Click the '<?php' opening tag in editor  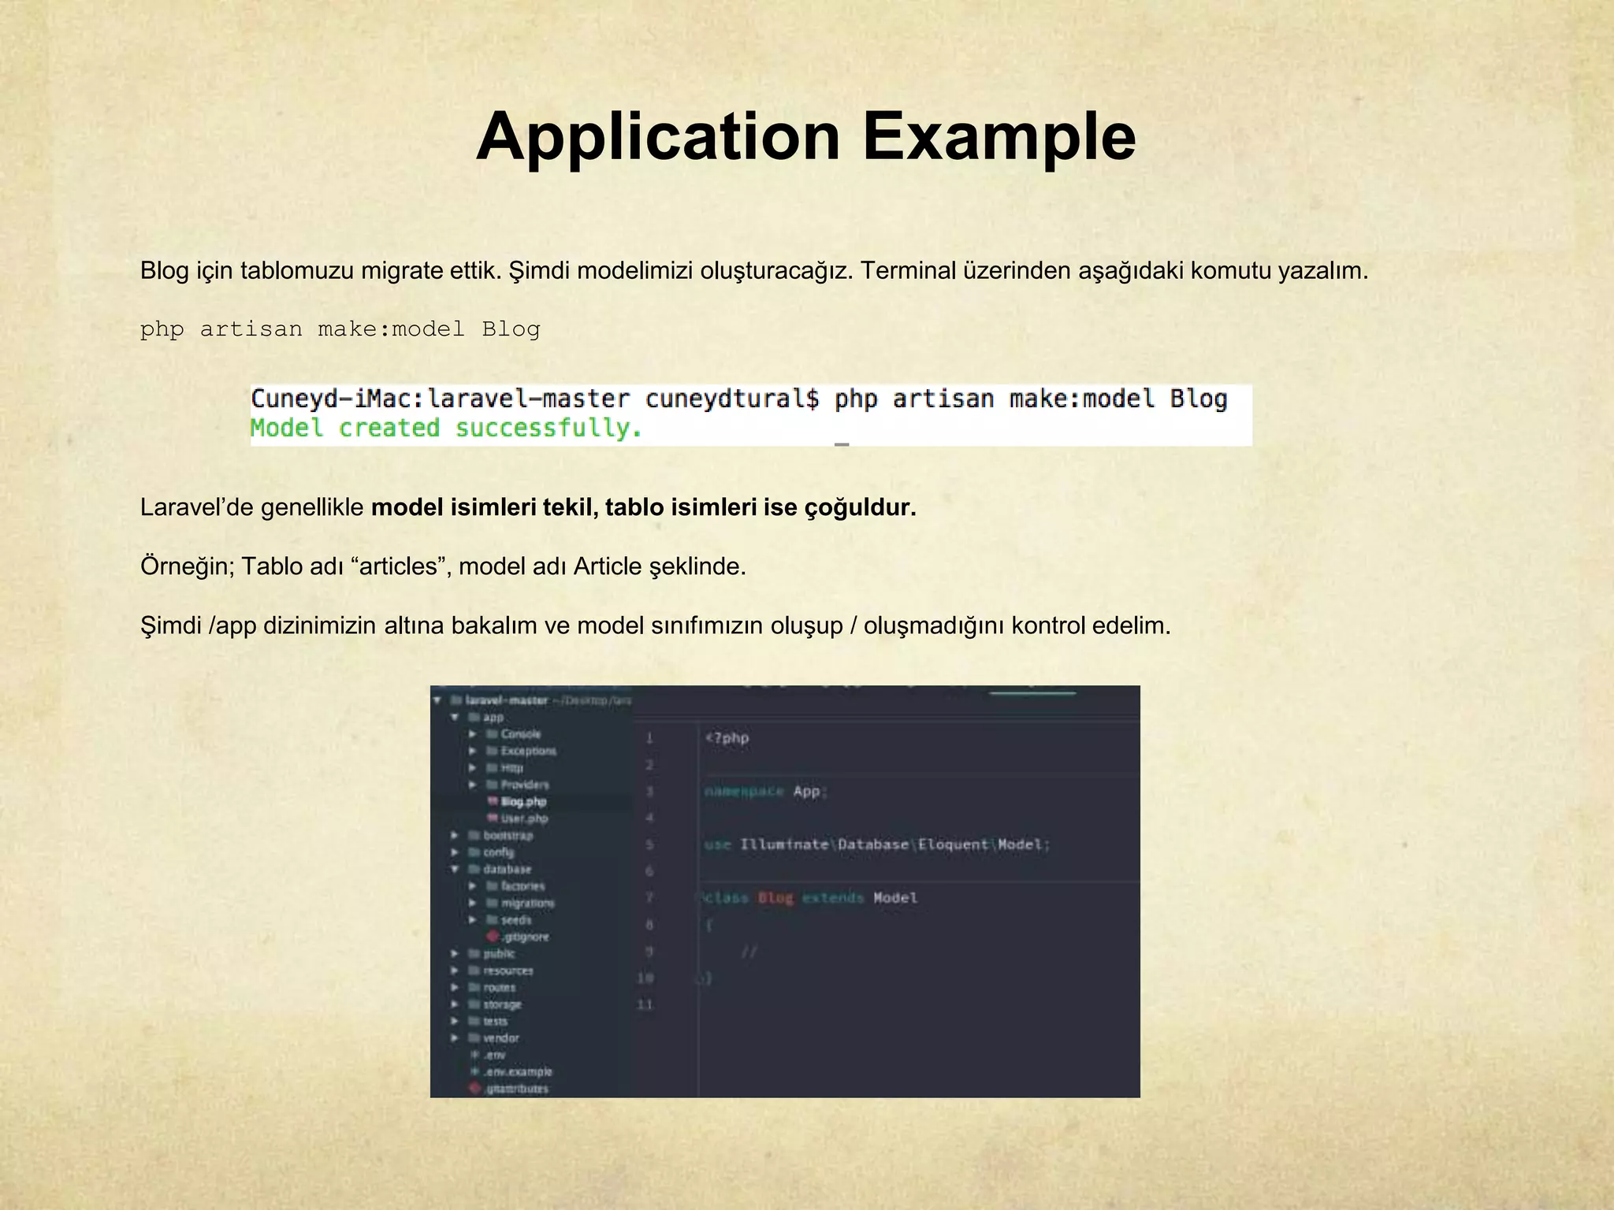pos(727,738)
